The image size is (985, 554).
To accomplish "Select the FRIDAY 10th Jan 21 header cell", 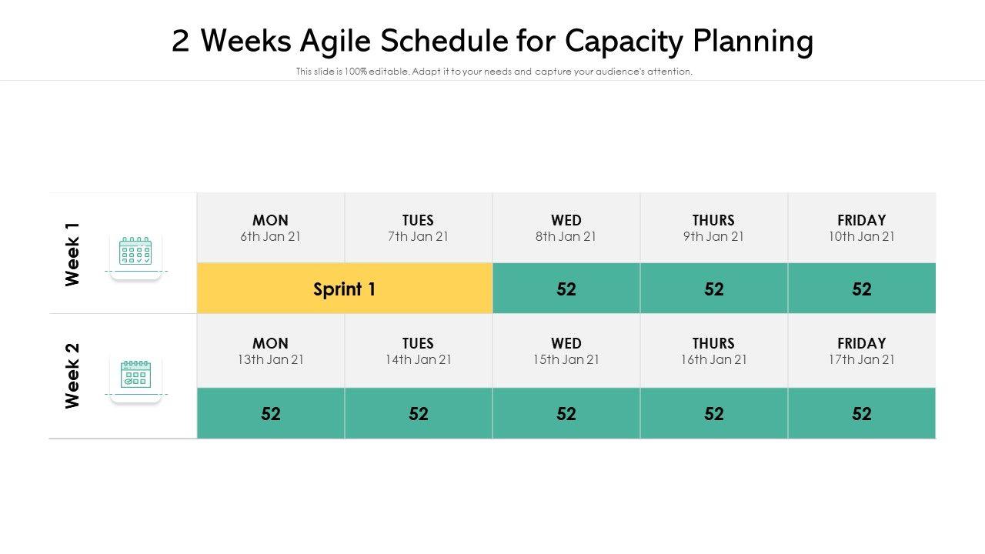I will click(862, 228).
